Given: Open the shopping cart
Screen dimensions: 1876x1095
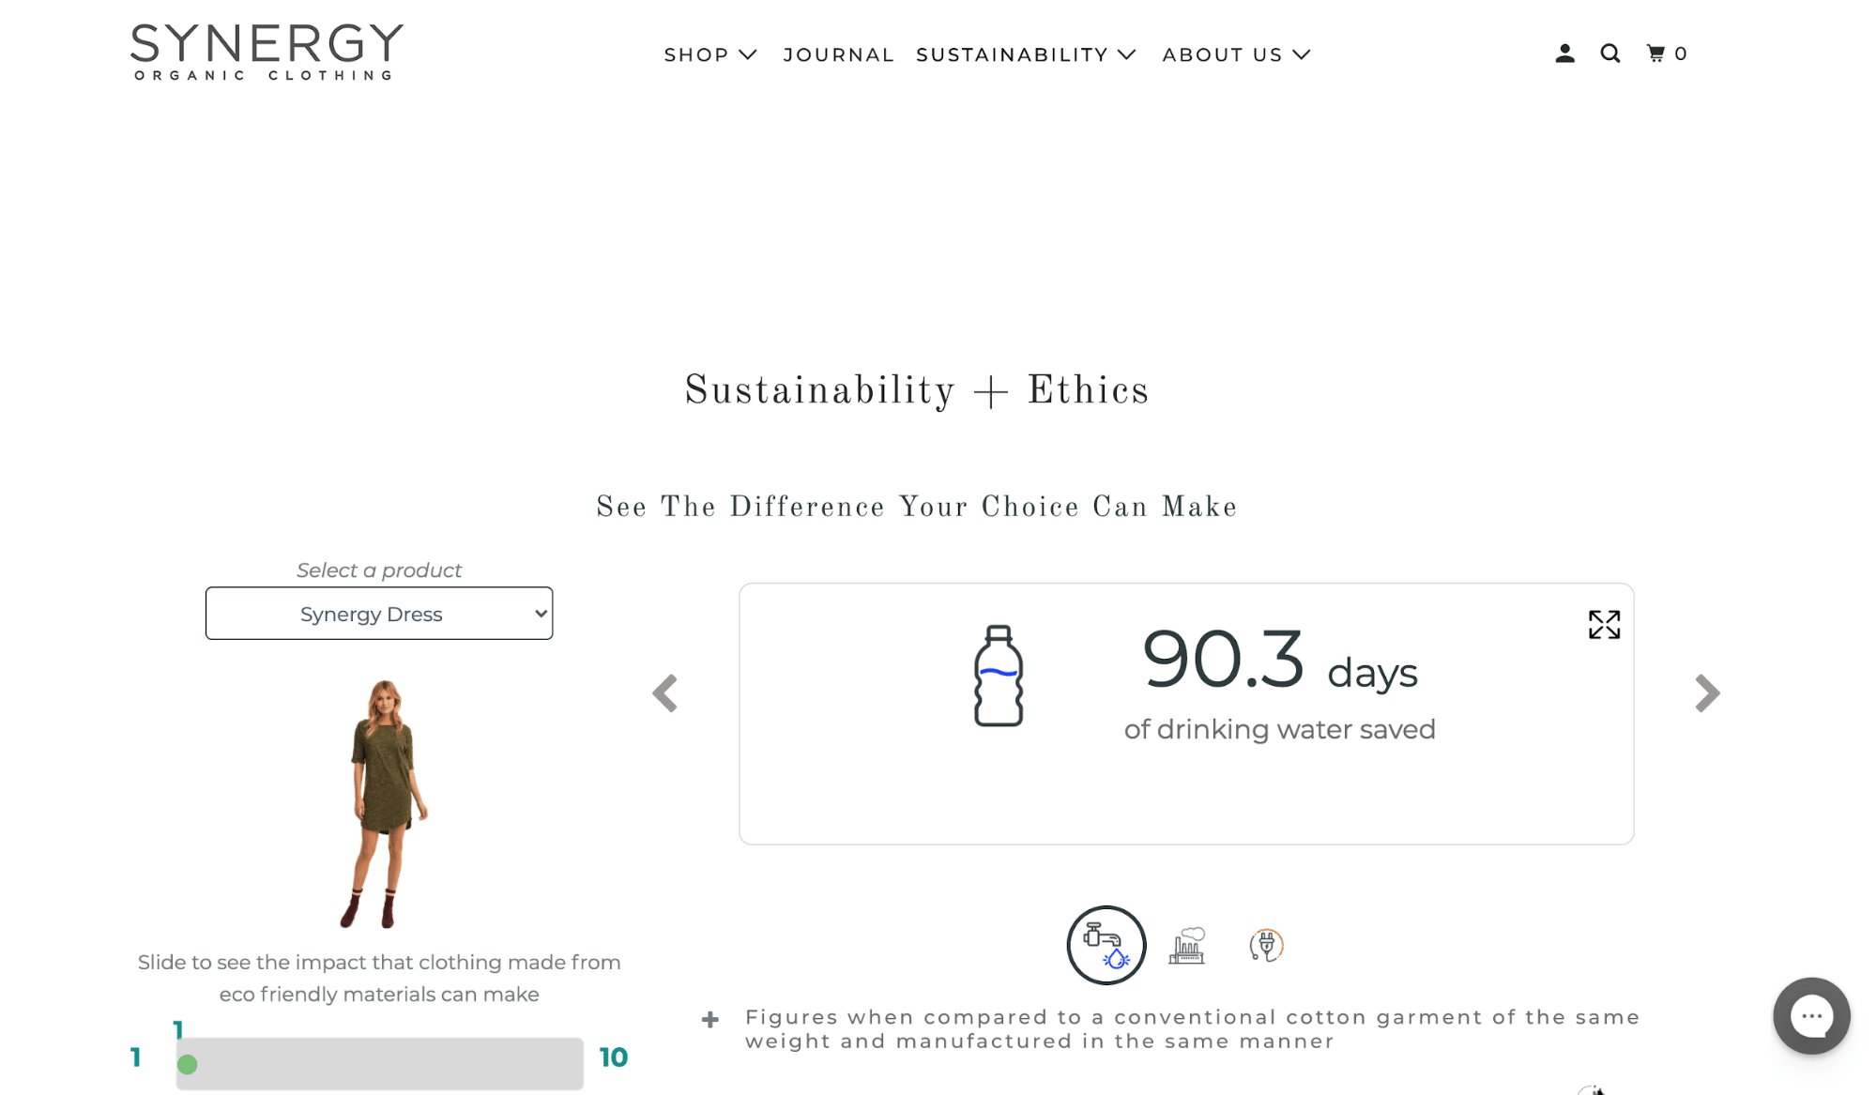Looking at the screenshot, I should [1666, 54].
